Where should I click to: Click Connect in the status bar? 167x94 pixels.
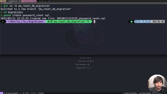point(41,93)
